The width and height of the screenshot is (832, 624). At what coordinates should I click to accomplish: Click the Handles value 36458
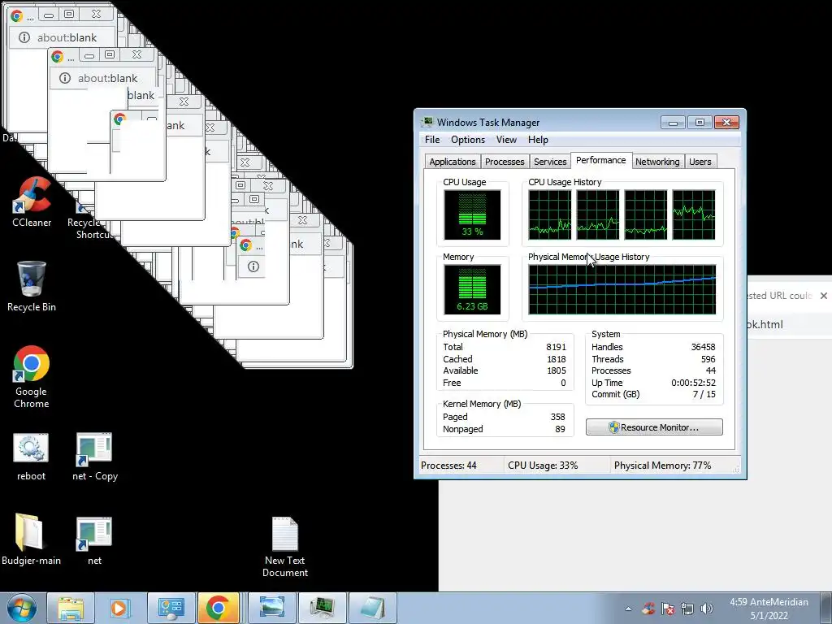coord(703,347)
